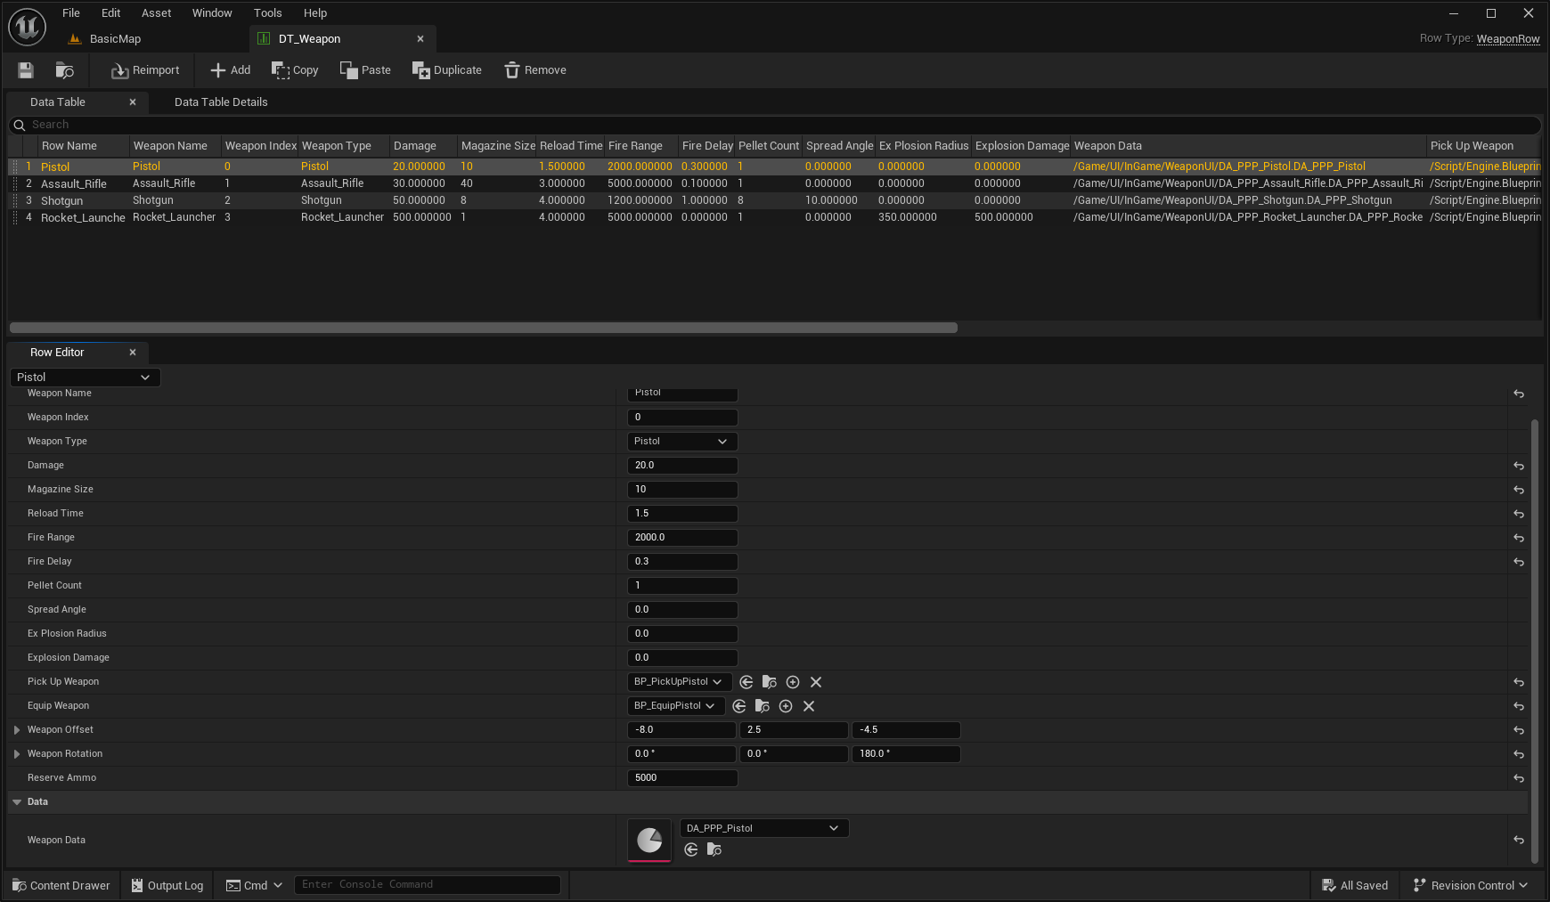Expand the Weapon Rotation property
Viewport: 1550px width, 902px height.
(17, 754)
